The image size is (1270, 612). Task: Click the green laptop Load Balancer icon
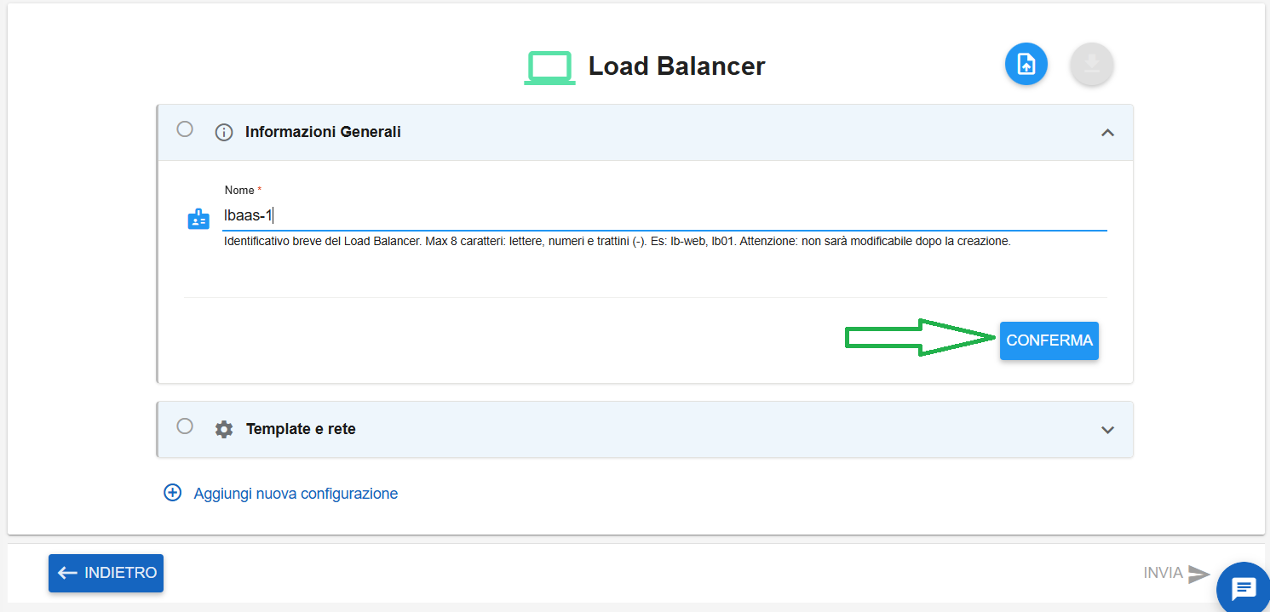click(x=549, y=67)
